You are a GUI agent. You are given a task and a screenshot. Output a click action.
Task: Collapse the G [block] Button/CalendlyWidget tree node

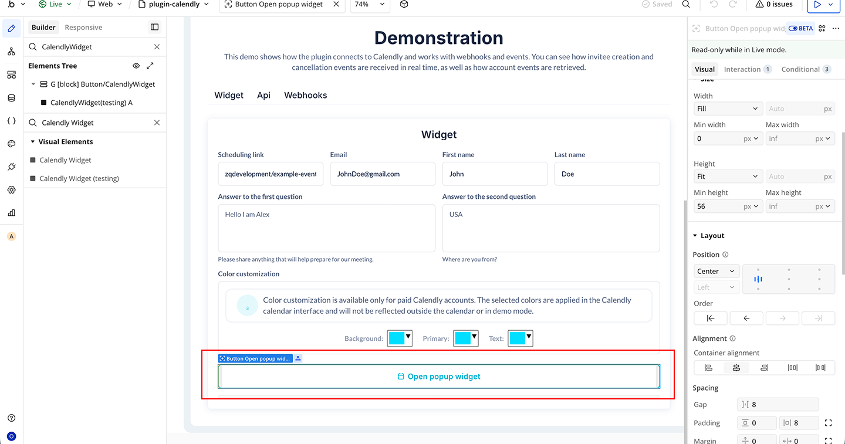click(x=33, y=84)
